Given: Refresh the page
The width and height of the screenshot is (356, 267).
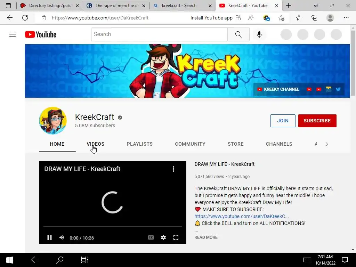Looking at the screenshot, I should [25, 18].
